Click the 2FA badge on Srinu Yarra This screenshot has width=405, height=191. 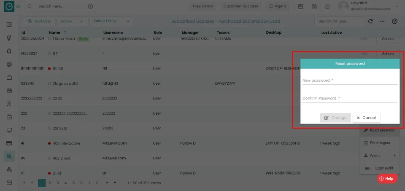click(x=83, y=39)
